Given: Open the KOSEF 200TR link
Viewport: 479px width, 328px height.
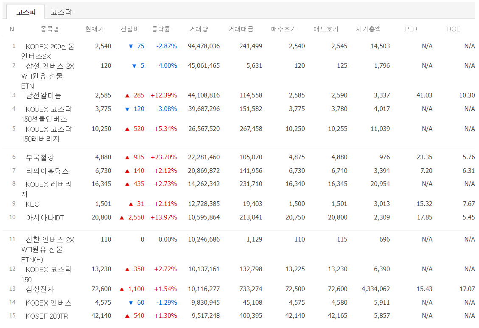Looking at the screenshot, I should coord(47,316).
